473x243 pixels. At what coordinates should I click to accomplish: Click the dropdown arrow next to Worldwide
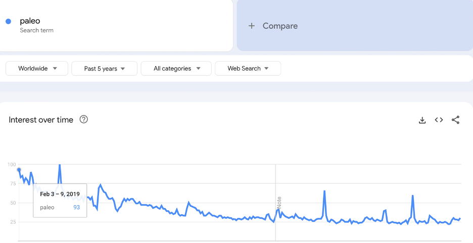pyautogui.click(x=55, y=69)
